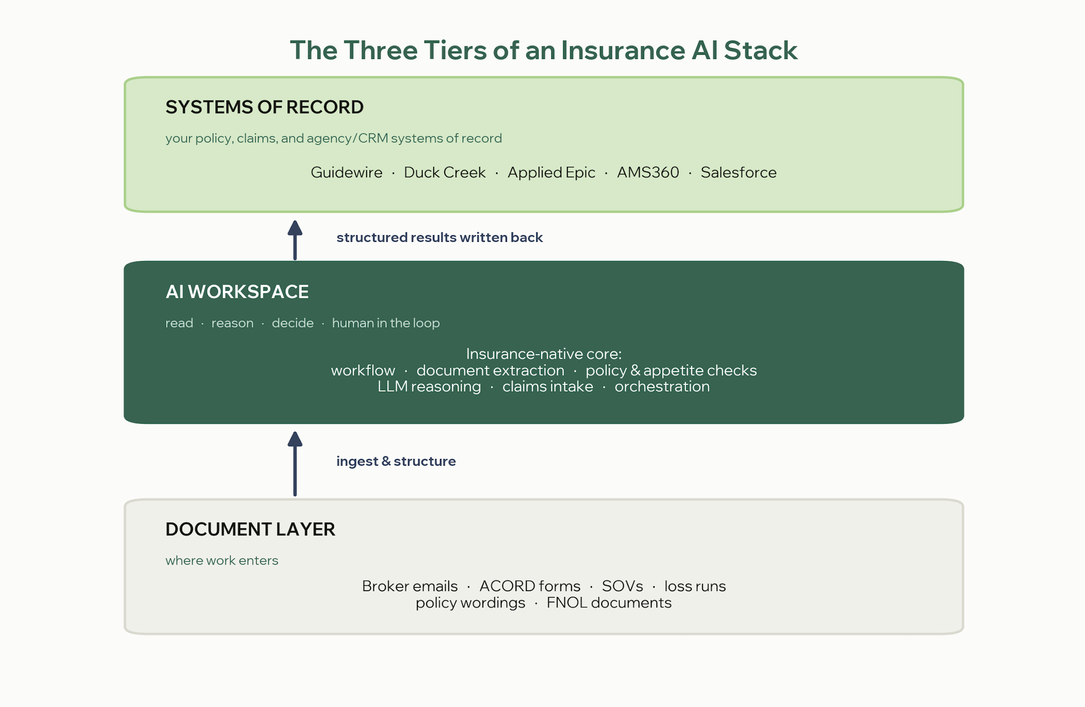Viewport: 1085px width, 707px height.
Task: Click 'Broker emails' text
Action: (x=409, y=586)
